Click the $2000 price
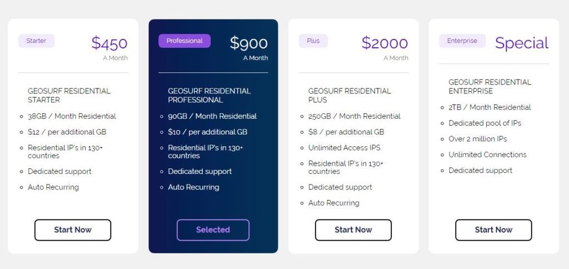 coord(385,43)
